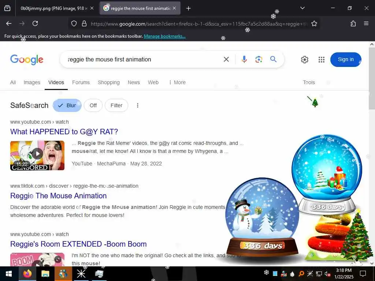
Task: Open the Windows notification center
Action: point(363,274)
